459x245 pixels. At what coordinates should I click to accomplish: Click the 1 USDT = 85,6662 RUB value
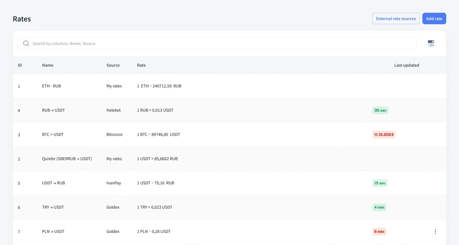point(157,159)
